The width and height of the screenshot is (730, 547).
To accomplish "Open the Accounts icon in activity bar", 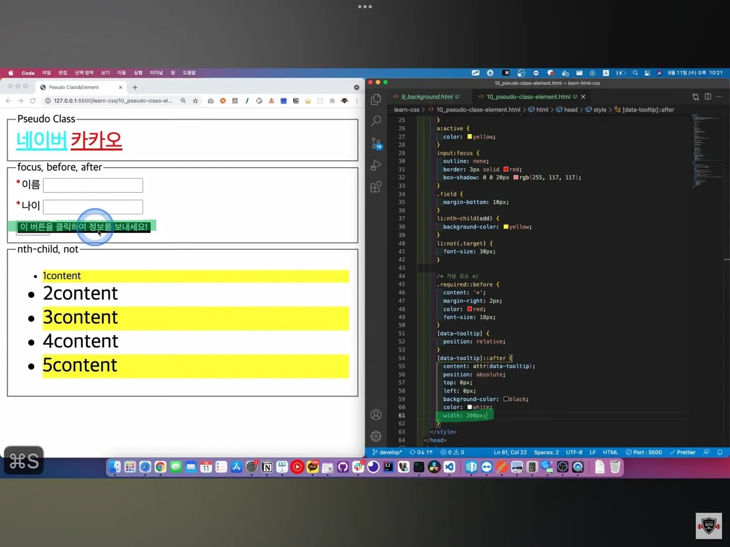I will coord(376,415).
